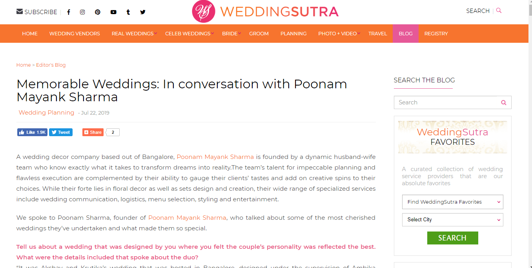This screenshot has width=532, height=268.
Task: Click the blog search magnifier icon
Action: tap(504, 102)
